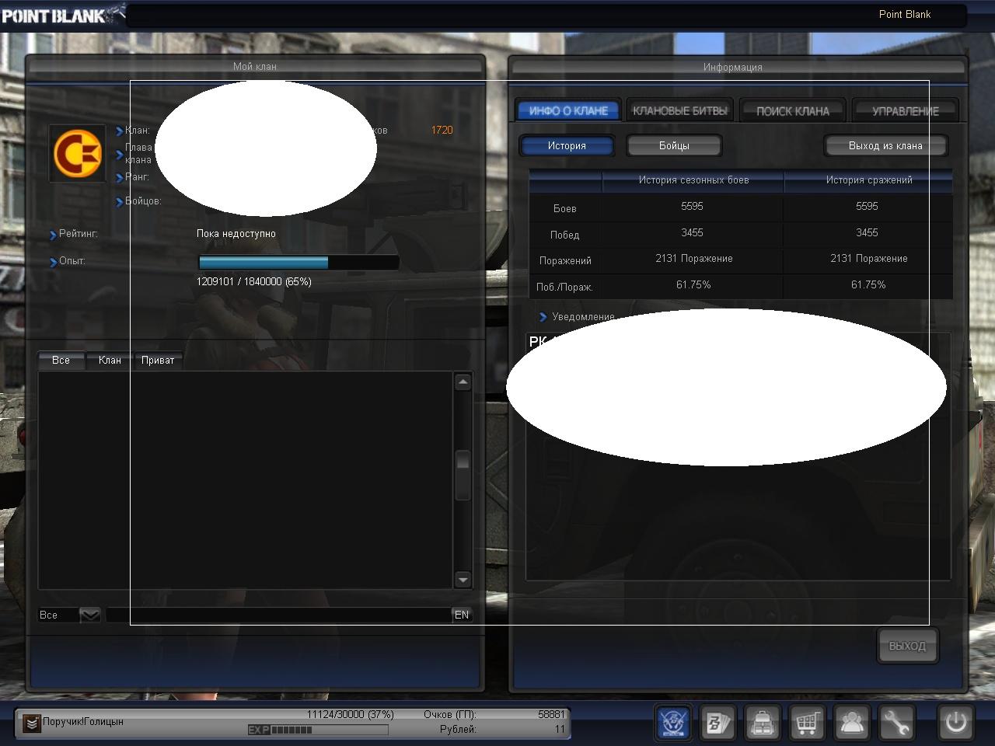Image resolution: width=995 pixels, height=746 pixels.
Task: Open settings with the wrench icon
Action: tap(896, 723)
